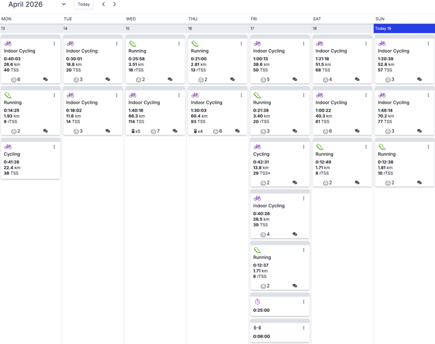Click the kettlebell x5 icon on Wednesday's Indoor Cycling
435x344 pixels.
click(x=134, y=131)
